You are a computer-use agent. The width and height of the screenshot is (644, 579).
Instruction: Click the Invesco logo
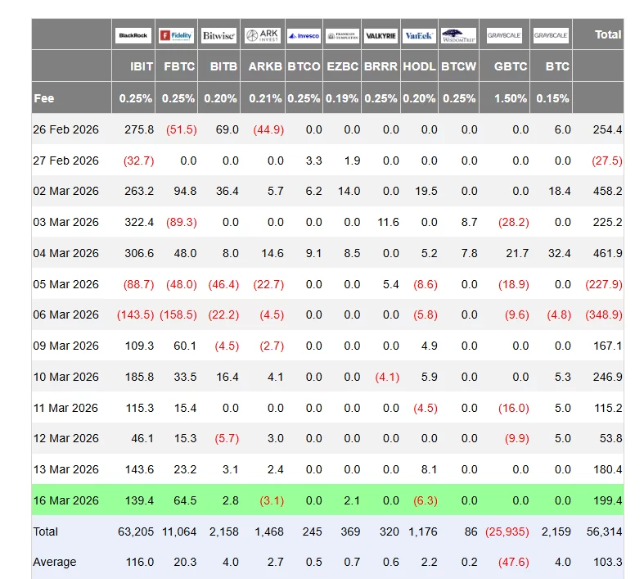(304, 35)
